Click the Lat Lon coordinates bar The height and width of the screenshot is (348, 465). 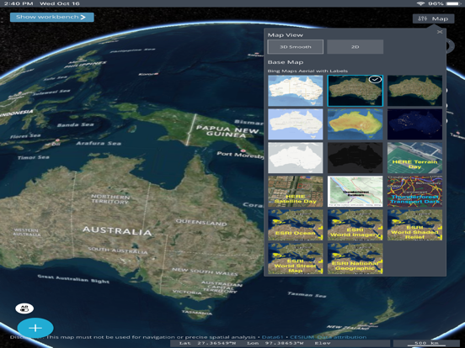(280, 343)
